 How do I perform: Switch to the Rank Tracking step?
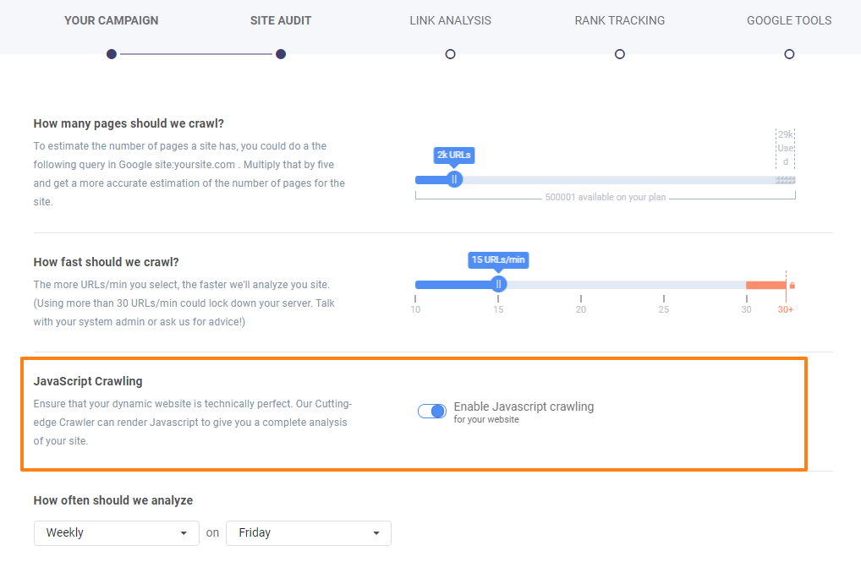tap(619, 21)
